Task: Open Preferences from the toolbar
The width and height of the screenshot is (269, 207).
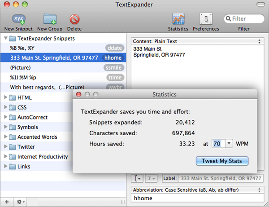Action: 206,19
